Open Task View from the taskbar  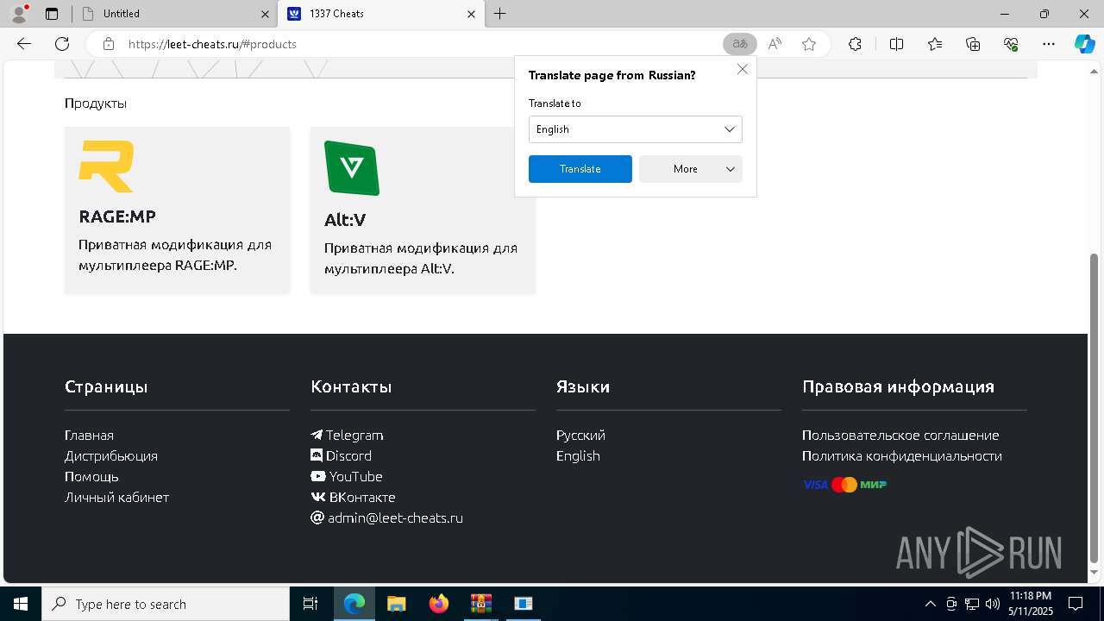click(310, 604)
